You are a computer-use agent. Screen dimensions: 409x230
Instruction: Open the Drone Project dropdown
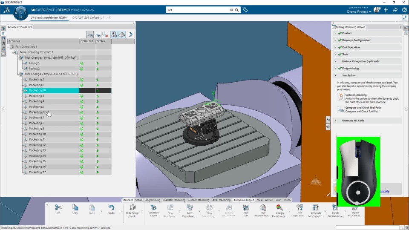click(359, 11)
